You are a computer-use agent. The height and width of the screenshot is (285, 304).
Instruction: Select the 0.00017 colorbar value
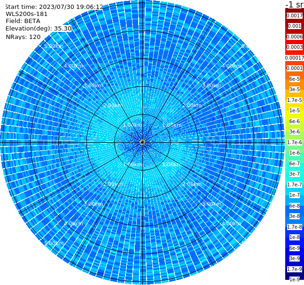295,58
